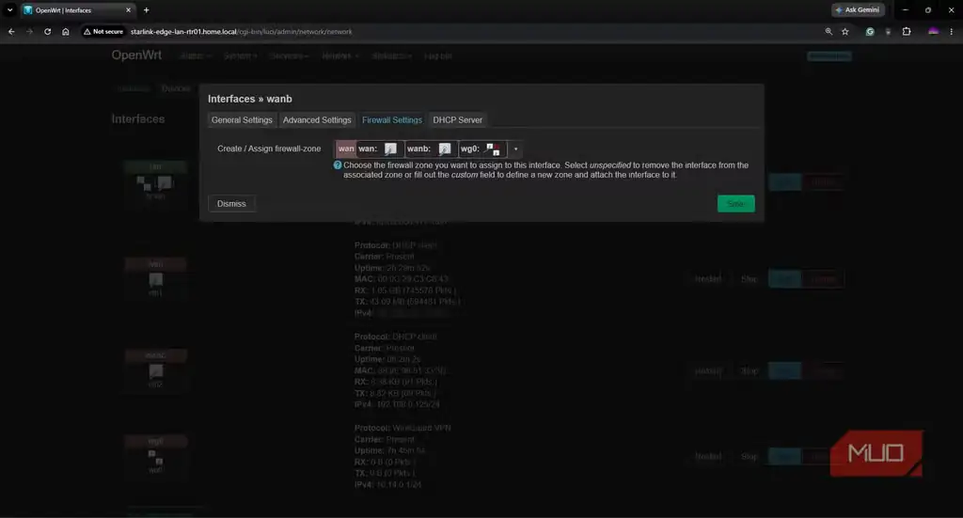Screen dimensions: 963x518
Task: Click the Ask Gemini button
Action: 858,9
